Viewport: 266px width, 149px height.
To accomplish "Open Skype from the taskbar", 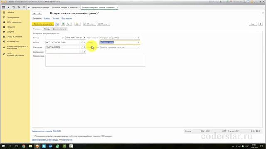I will 44,146.
